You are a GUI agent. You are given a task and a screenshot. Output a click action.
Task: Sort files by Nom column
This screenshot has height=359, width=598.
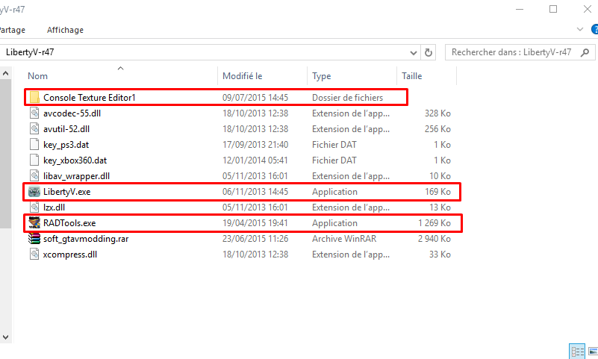click(x=38, y=76)
